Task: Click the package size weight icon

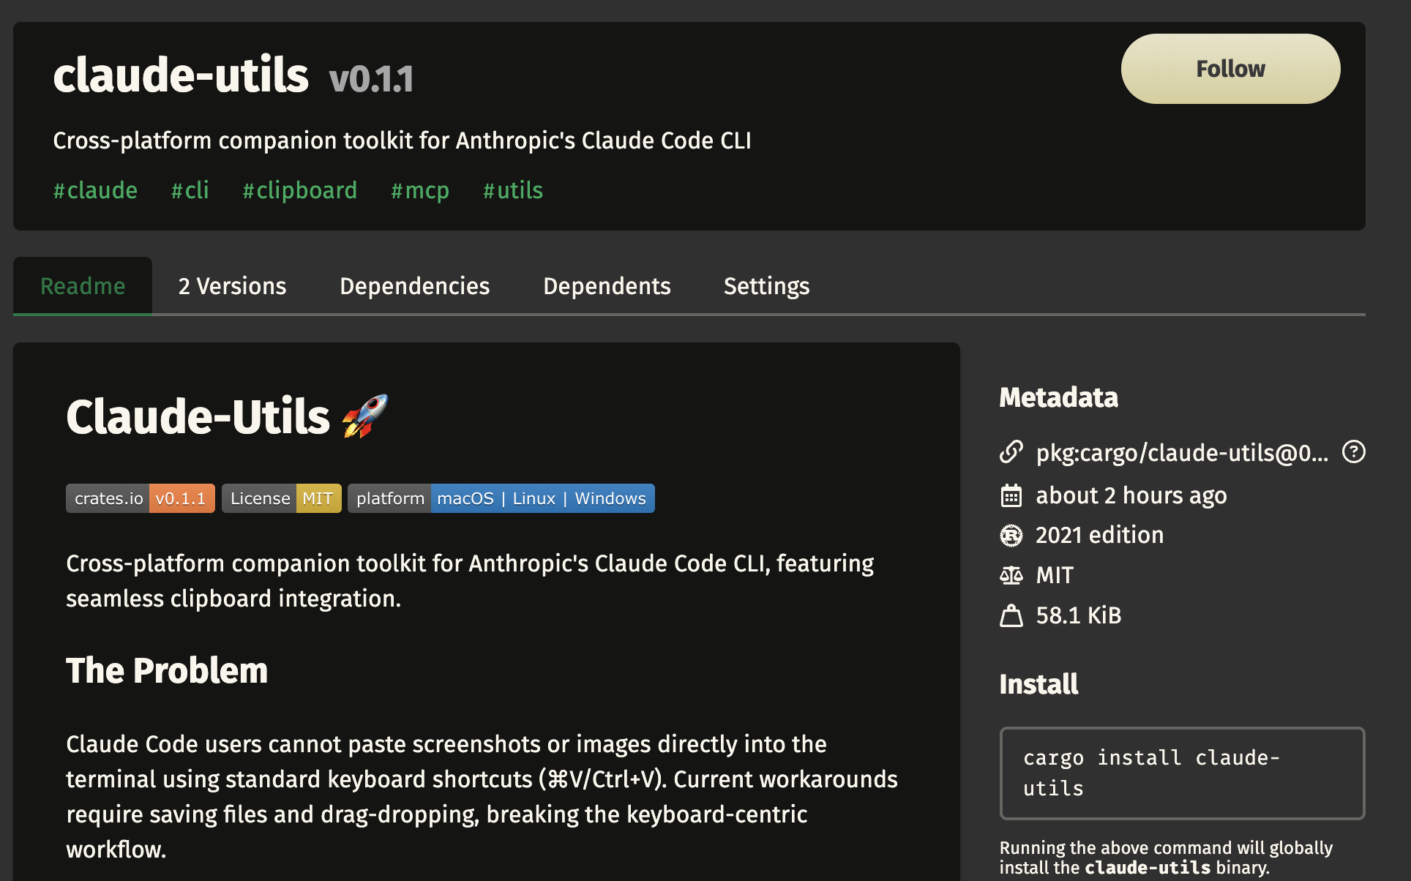Action: tap(1011, 615)
